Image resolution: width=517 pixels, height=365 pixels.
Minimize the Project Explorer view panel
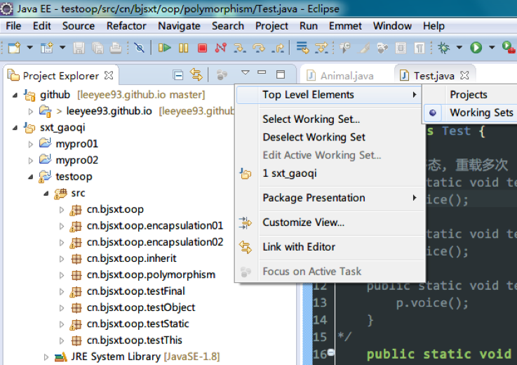tap(262, 72)
